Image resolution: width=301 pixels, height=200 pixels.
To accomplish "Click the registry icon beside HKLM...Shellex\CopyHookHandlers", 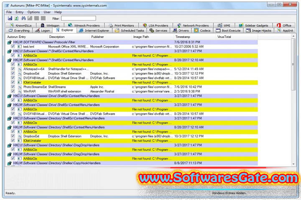I will pos(9,163).
